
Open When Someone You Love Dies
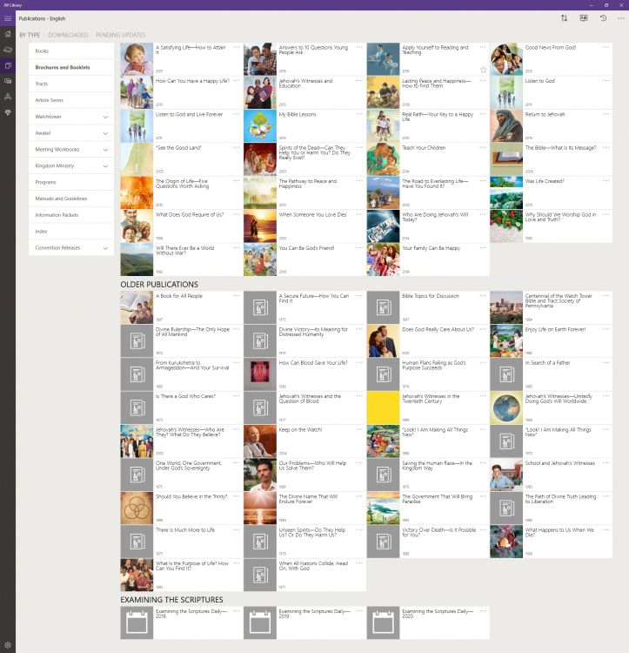click(304, 226)
